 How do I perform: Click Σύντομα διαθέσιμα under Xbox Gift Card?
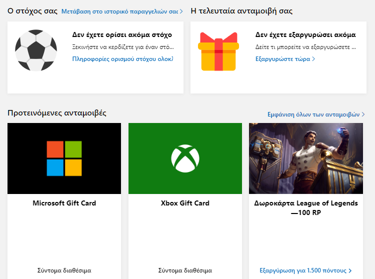185,270
